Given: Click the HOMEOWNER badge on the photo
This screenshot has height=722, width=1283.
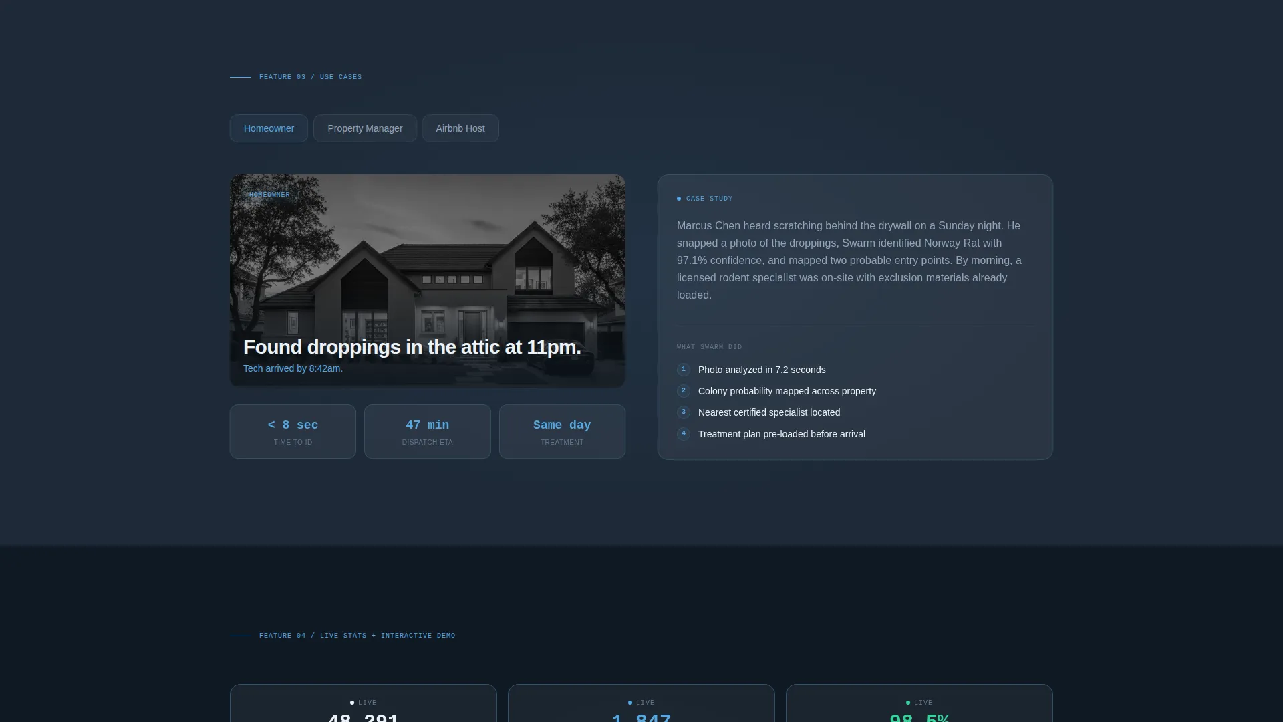Looking at the screenshot, I should click(x=269, y=195).
